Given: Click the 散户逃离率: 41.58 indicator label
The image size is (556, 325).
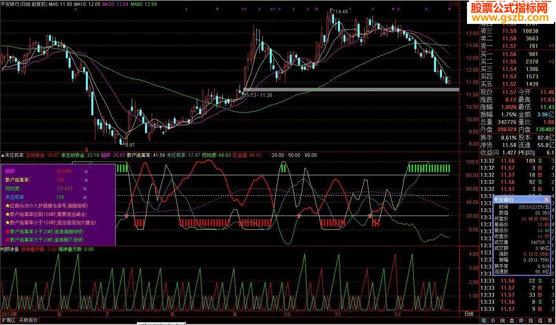Looking at the screenshot, I should tap(146, 155).
